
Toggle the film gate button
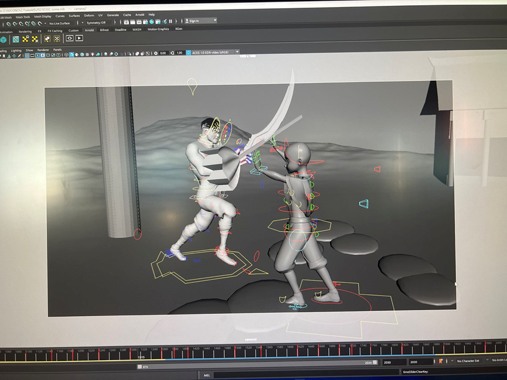pos(32,56)
